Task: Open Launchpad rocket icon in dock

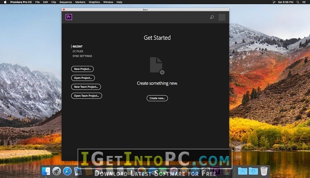Action: pyautogui.click(x=57, y=171)
